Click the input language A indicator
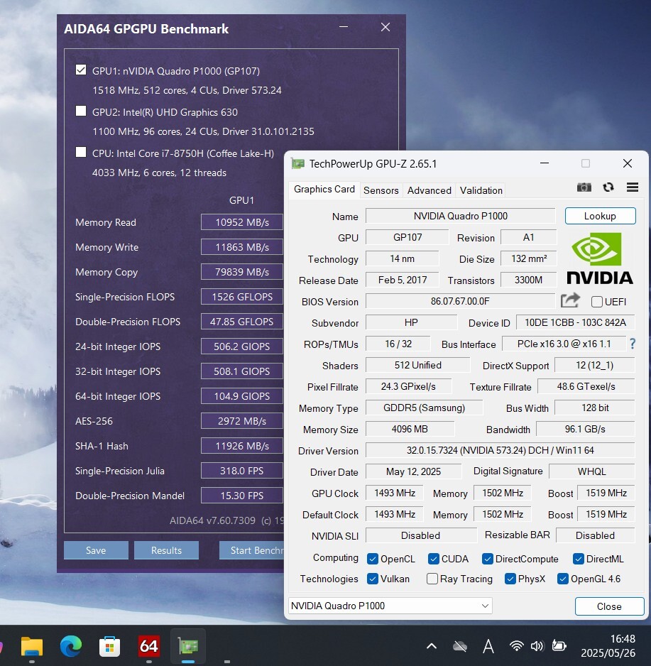The width and height of the screenshot is (651, 666). pos(488,646)
